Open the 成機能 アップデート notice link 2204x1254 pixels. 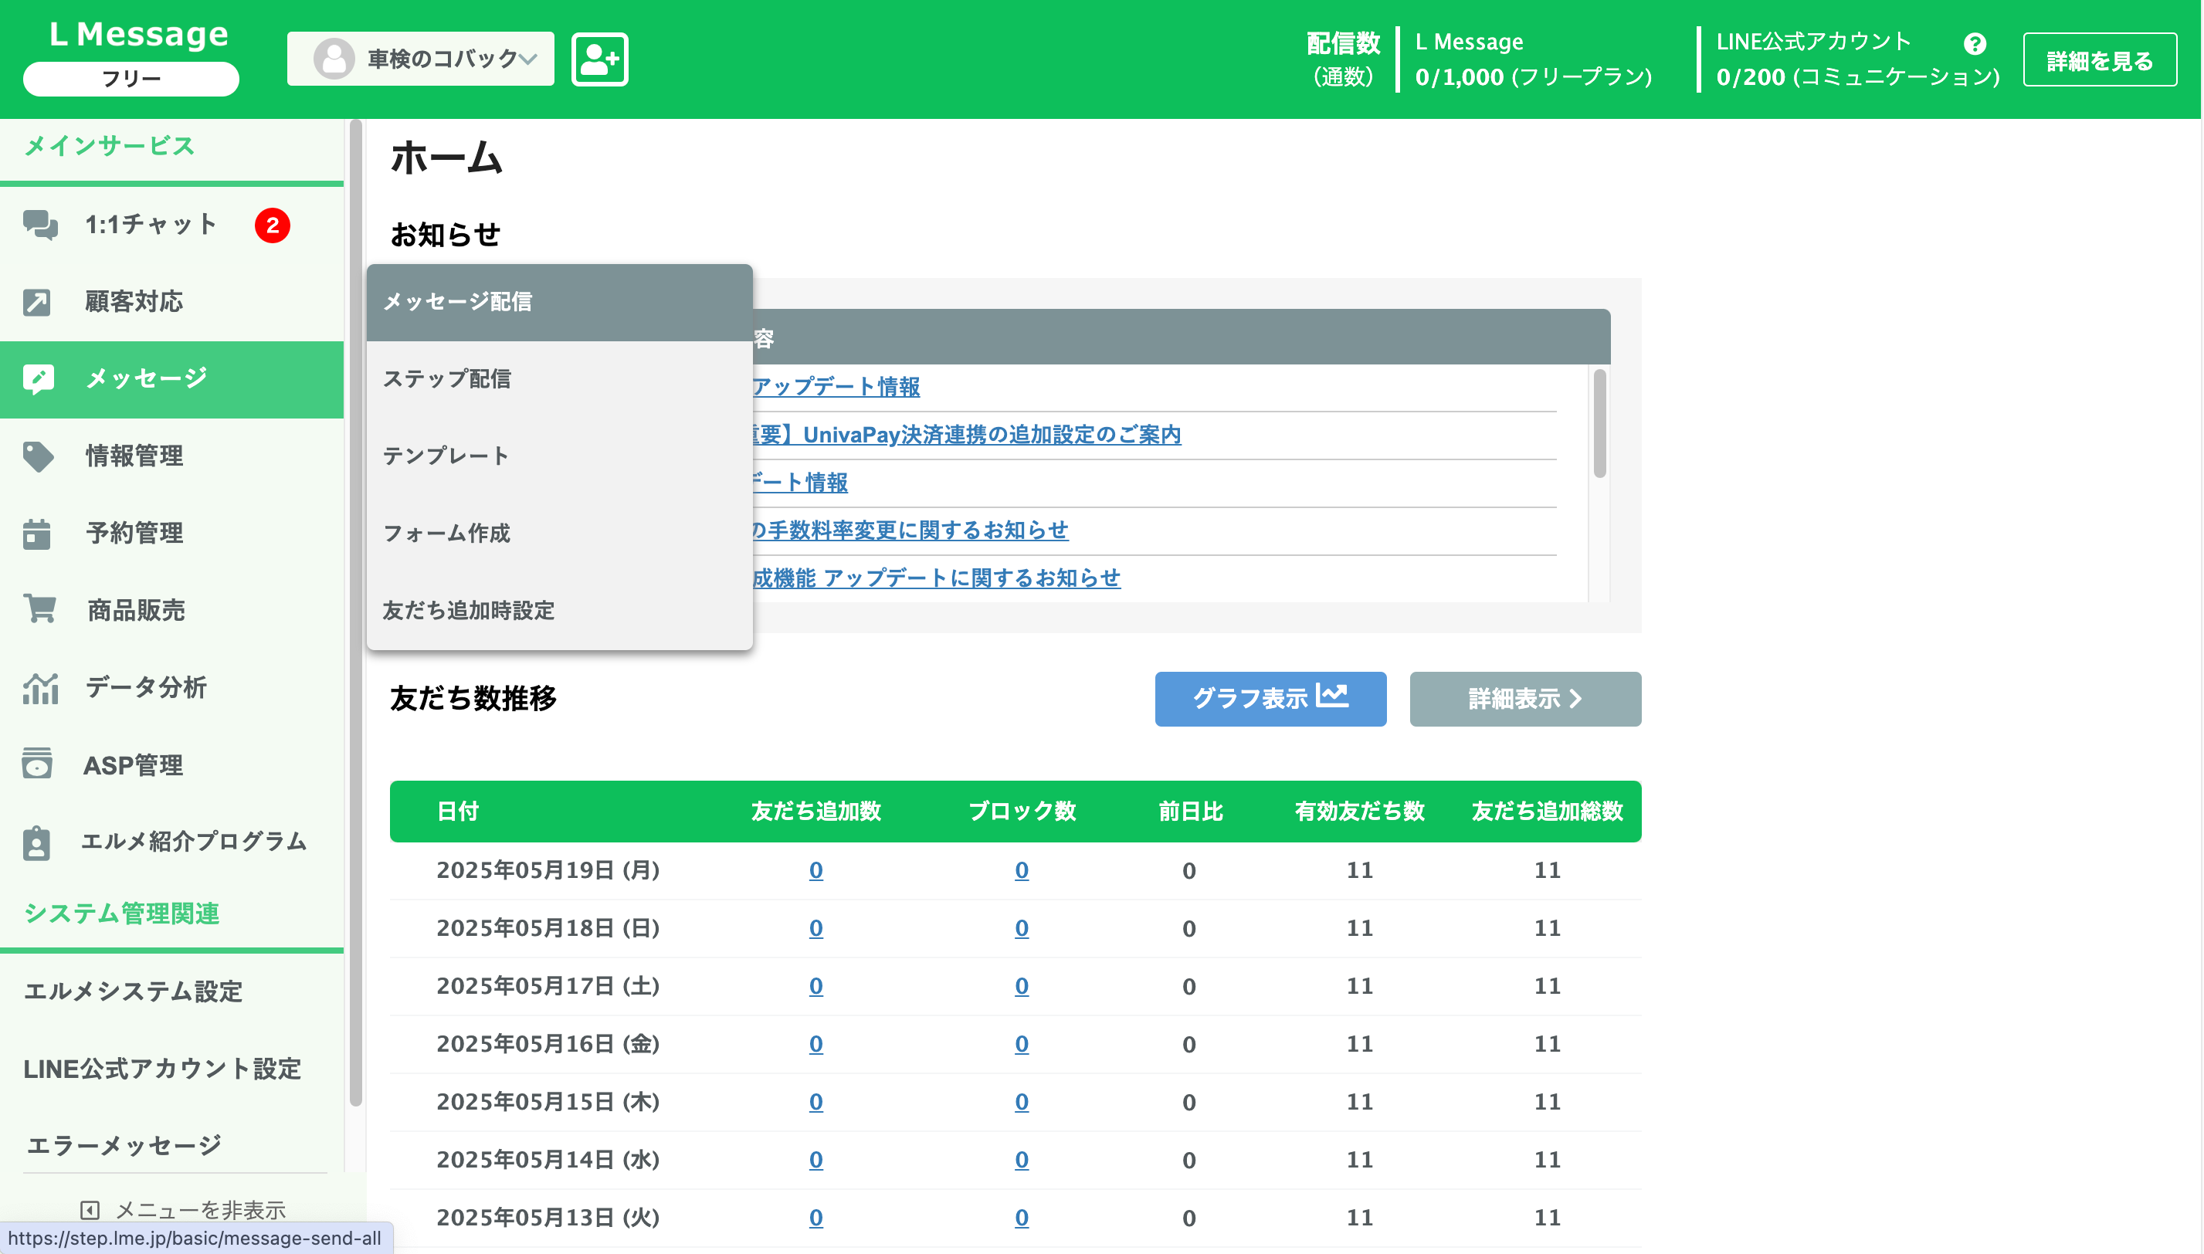pos(936,578)
